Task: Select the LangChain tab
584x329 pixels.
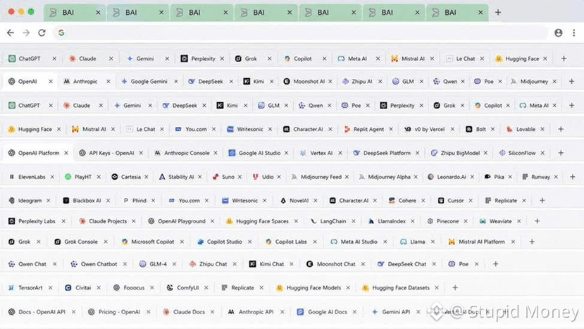Action: [x=333, y=221]
